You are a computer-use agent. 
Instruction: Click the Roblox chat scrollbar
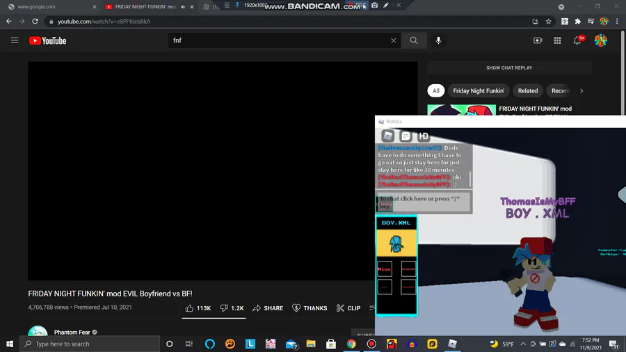[470, 179]
